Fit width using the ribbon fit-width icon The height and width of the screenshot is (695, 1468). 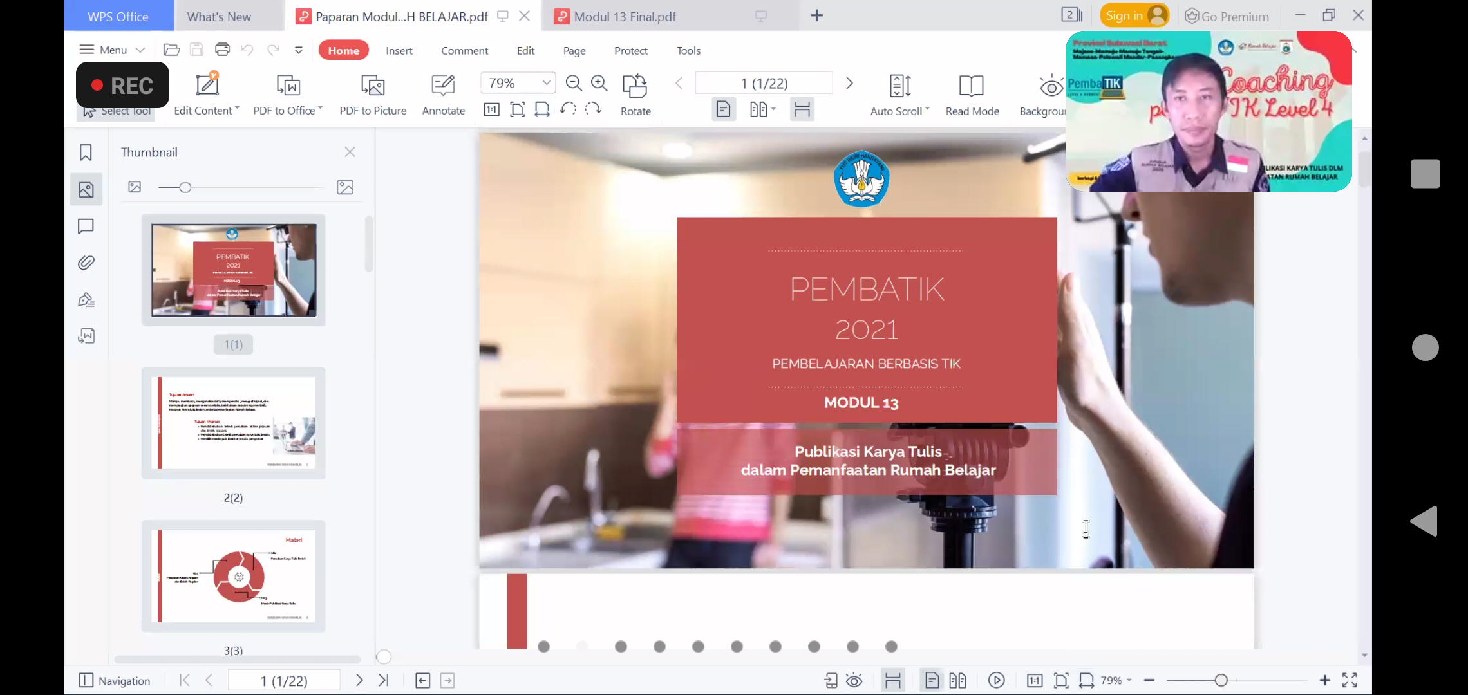tap(542, 109)
